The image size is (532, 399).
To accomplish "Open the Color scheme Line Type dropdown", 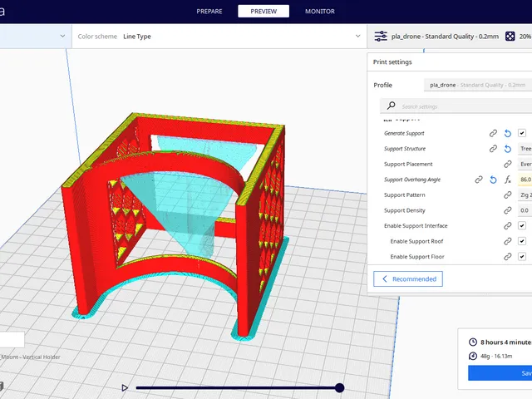I will [219, 37].
